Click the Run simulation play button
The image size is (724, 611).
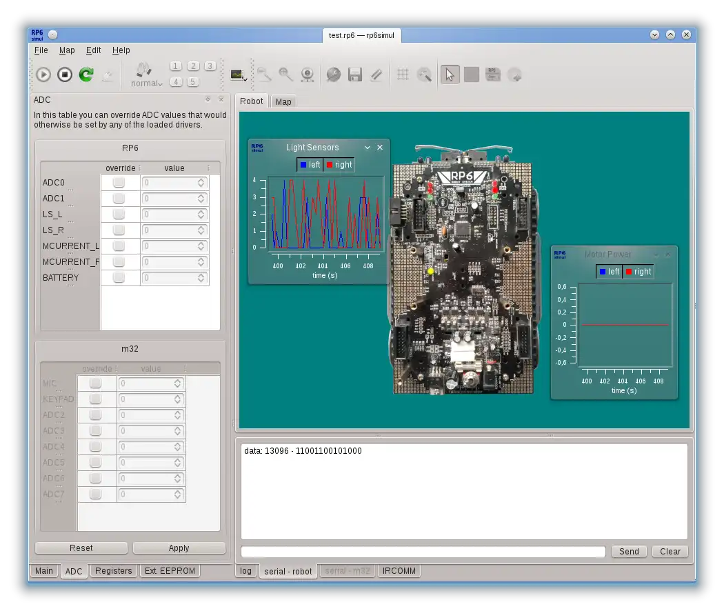coord(43,74)
